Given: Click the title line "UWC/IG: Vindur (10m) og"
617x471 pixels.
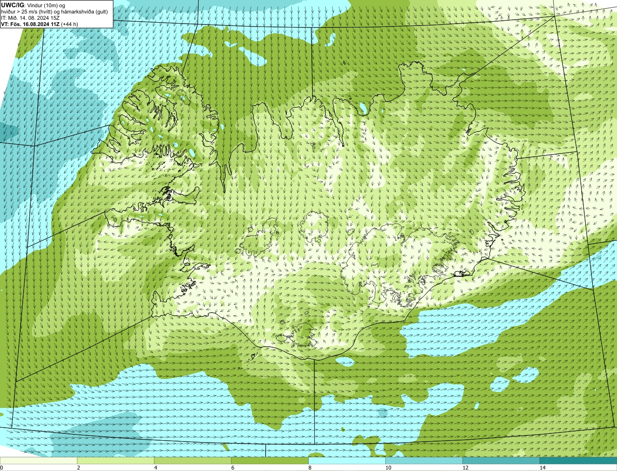Looking at the screenshot, I should tap(33, 5).
